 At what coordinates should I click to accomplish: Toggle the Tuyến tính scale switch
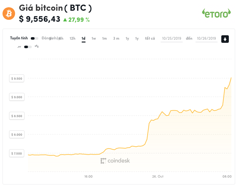[x=35, y=38]
